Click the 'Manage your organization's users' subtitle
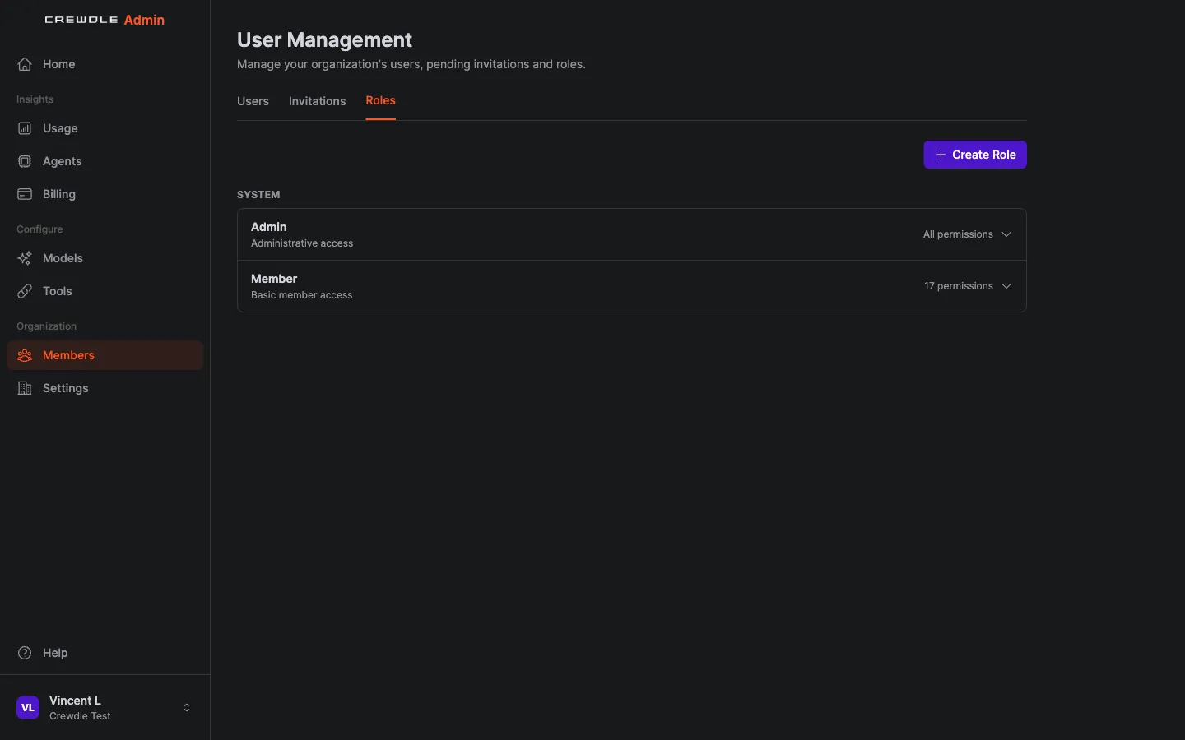1185x740 pixels. point(411,64)
